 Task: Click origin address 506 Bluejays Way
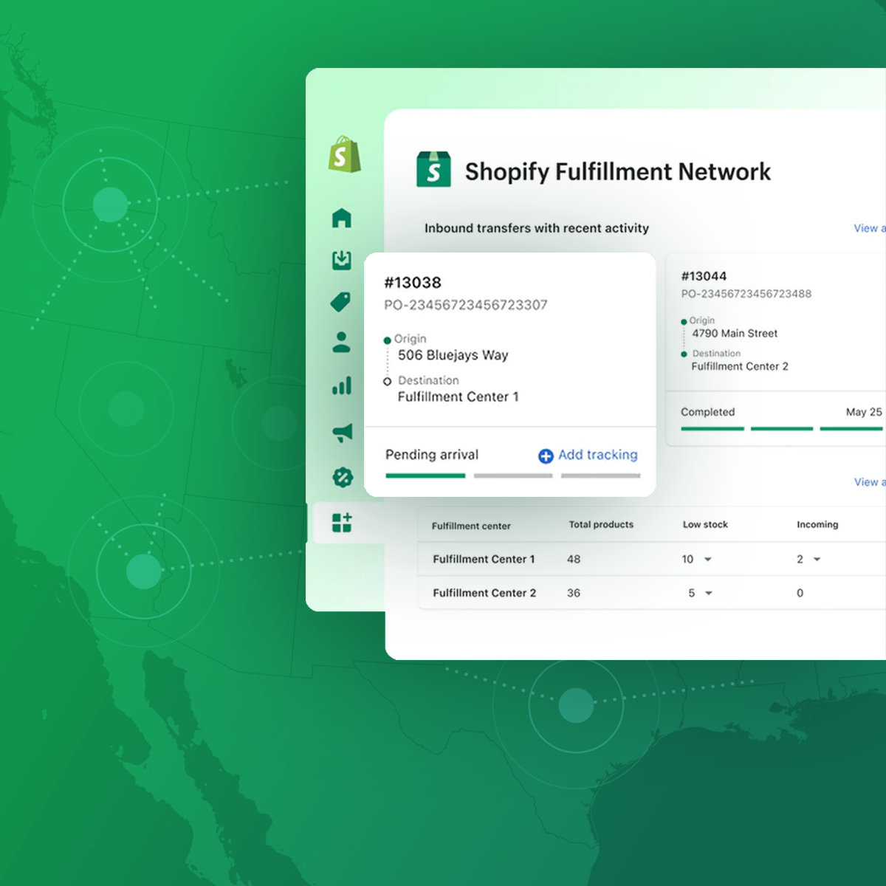click(453, 355)
